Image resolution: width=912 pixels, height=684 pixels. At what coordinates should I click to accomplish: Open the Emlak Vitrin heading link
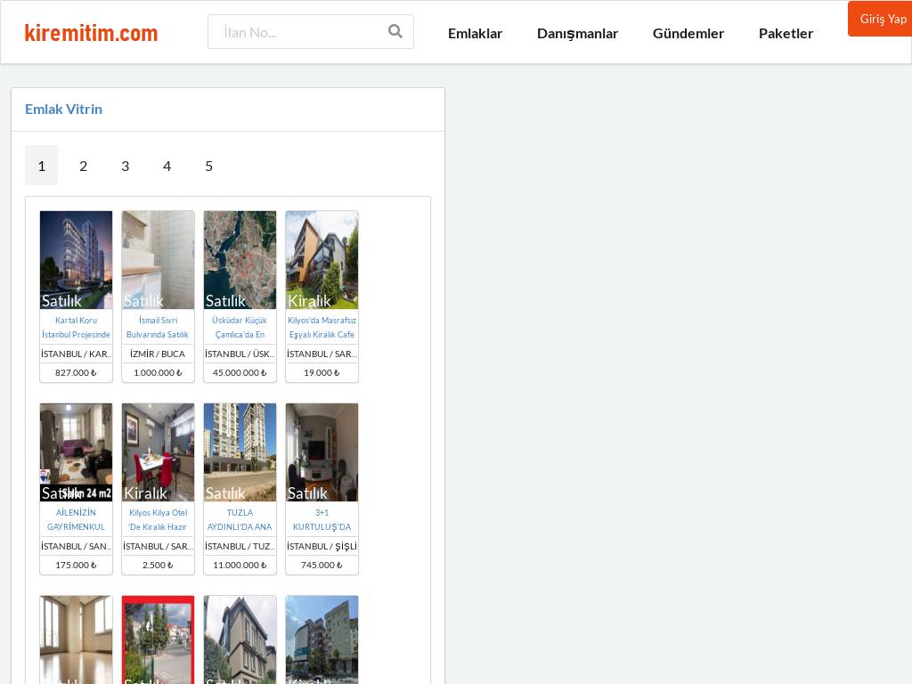pyautogui.click(x=63, y=109)
